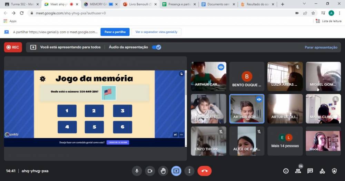Hang up with the red leave call button
This screenshot has height=181, width=345.
[x=204, y=171]
